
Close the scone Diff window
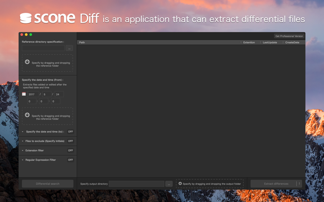[22, 35]
